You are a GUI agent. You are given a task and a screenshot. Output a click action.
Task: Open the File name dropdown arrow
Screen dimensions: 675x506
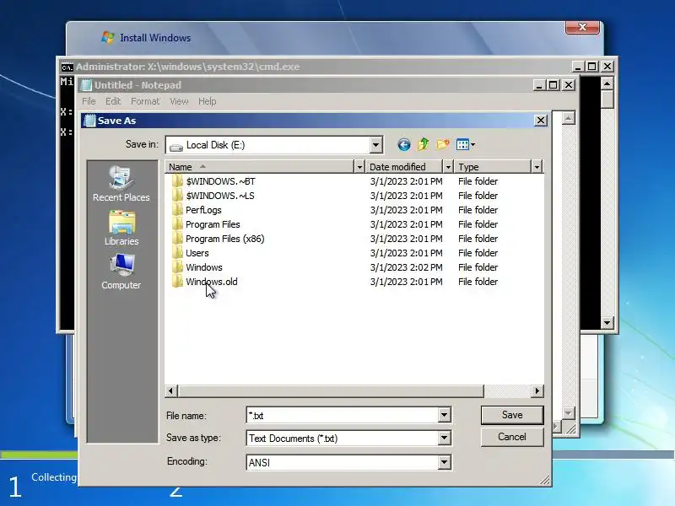445,415
